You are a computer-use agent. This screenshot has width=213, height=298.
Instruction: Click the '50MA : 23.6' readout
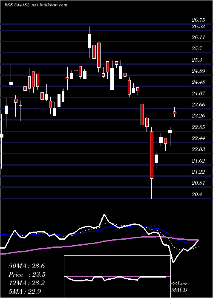pyautogui.click(x=26, y=266)
